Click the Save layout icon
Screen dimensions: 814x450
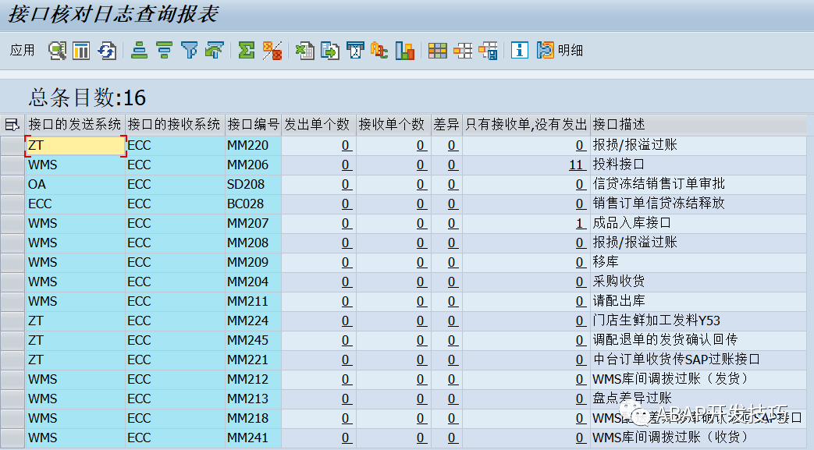pos(488,51)
